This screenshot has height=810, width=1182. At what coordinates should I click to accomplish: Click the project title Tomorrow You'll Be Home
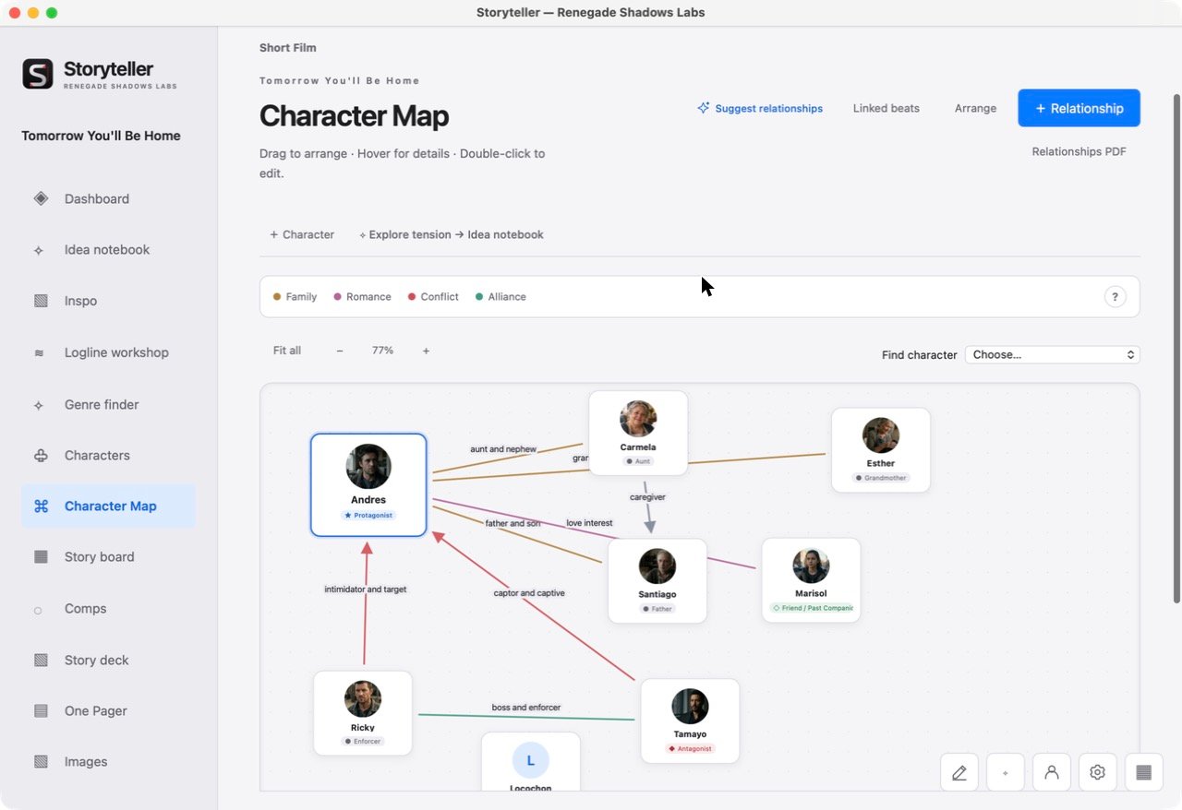point(101,136)
